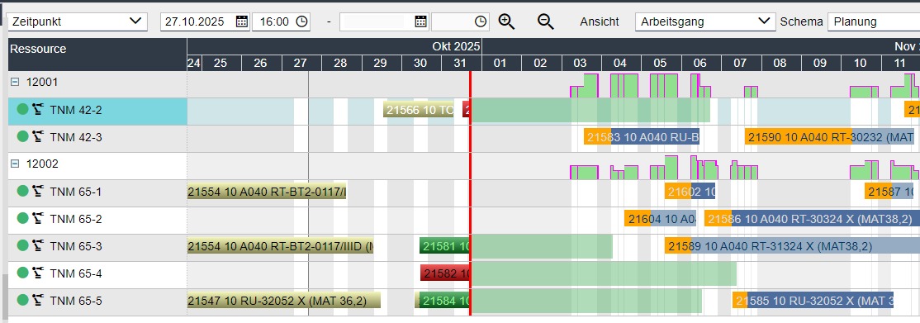Click day 10 in the November header
This screenshot has height=323, width=920.
pyautogui.click(x=861, y=63)
